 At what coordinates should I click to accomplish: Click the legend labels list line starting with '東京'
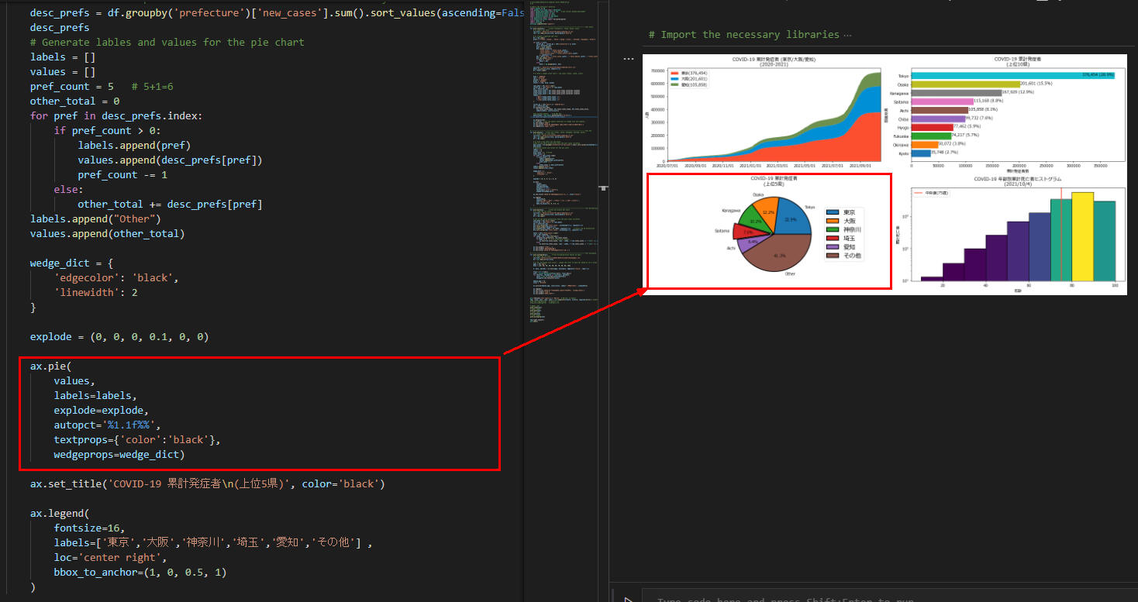213,542
